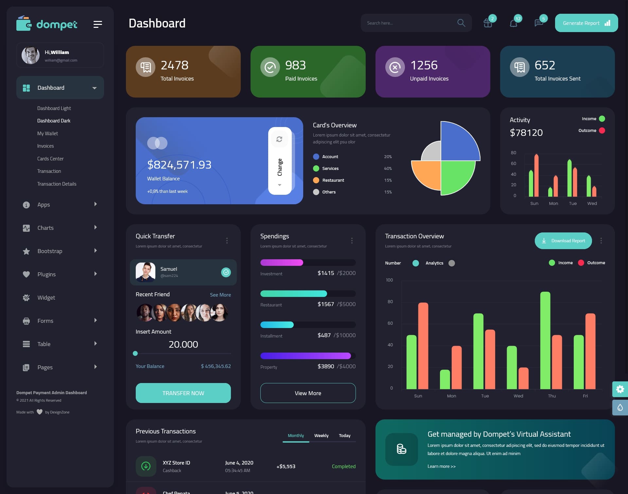Click the Generate Report button
Image resolution: width=628 pixels, height=494 pixels.
click(x=586, y=23)
